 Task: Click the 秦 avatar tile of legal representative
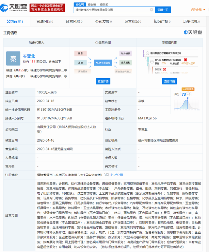13,58
